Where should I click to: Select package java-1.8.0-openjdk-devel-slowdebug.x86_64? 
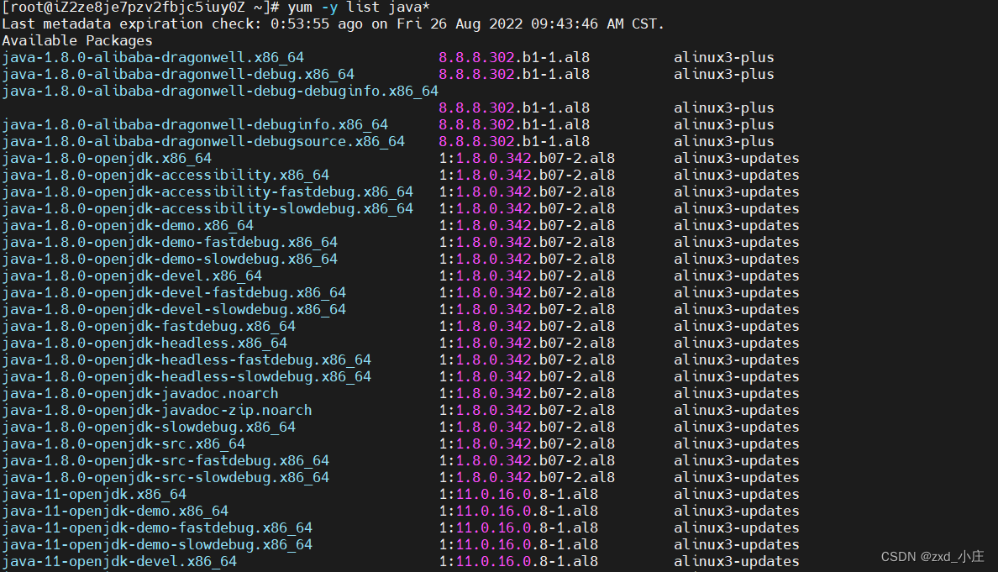pyautogui.click(x=174, y=309)
